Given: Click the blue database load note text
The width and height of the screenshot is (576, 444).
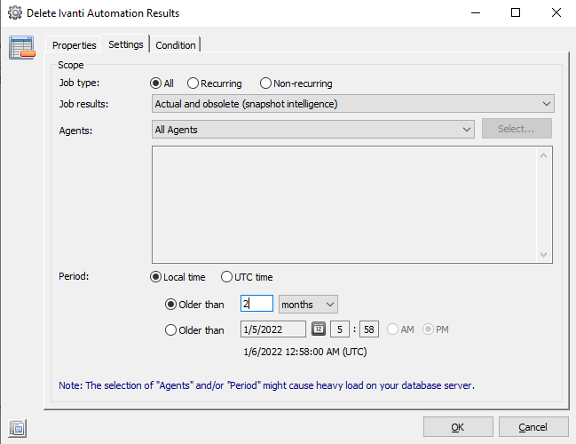Looking at the screenshot, I should (x=266, y=385).
